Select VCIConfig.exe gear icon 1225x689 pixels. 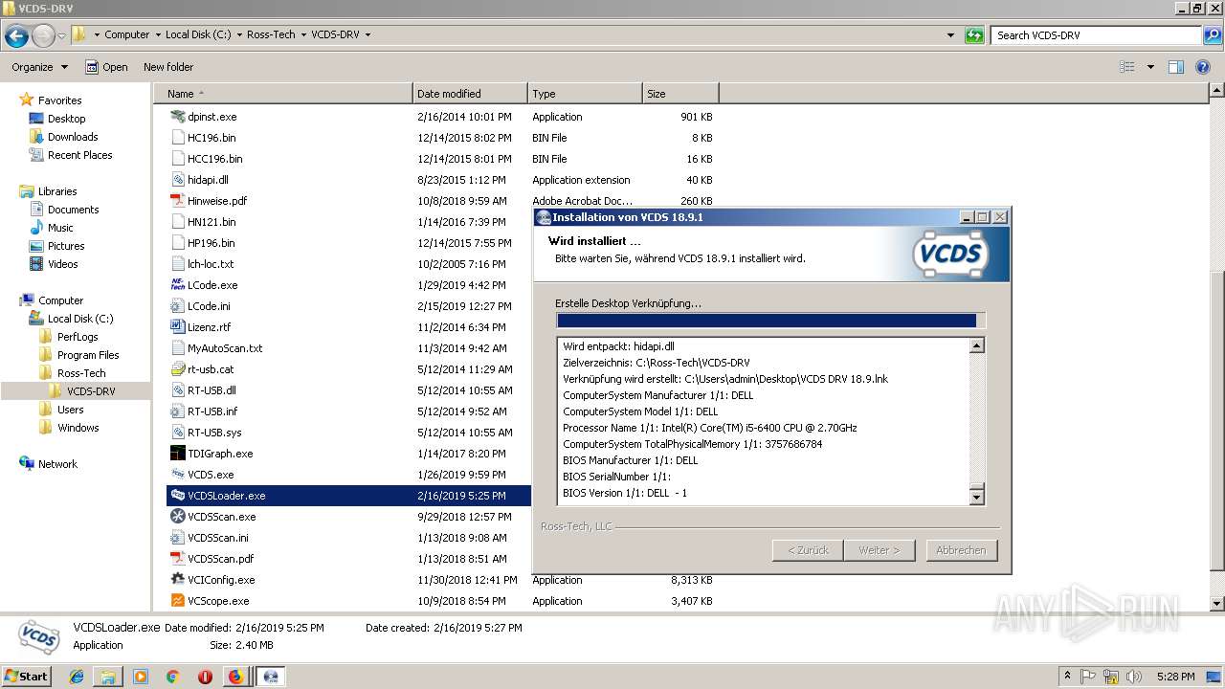pyautogui.click(x=177, y=580)
